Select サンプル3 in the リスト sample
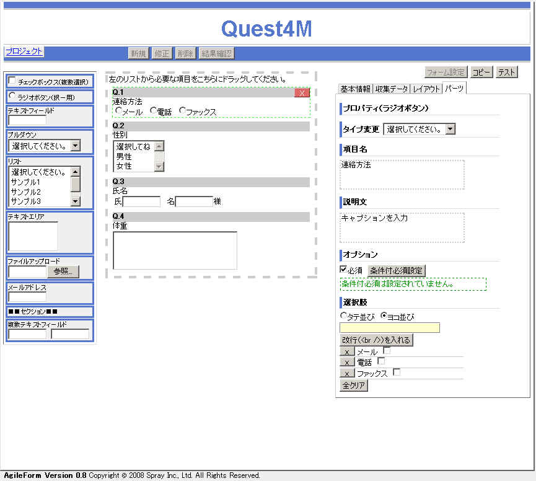Viewport: 536px width, 481px height. pyautogui.click(x=25, y=201)
